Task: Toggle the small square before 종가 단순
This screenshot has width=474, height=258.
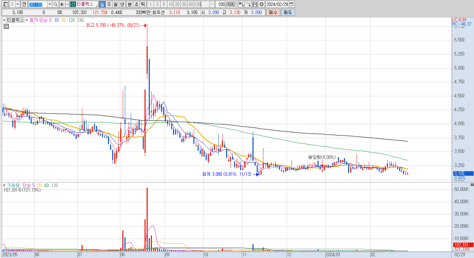Action: click(27, 20)
